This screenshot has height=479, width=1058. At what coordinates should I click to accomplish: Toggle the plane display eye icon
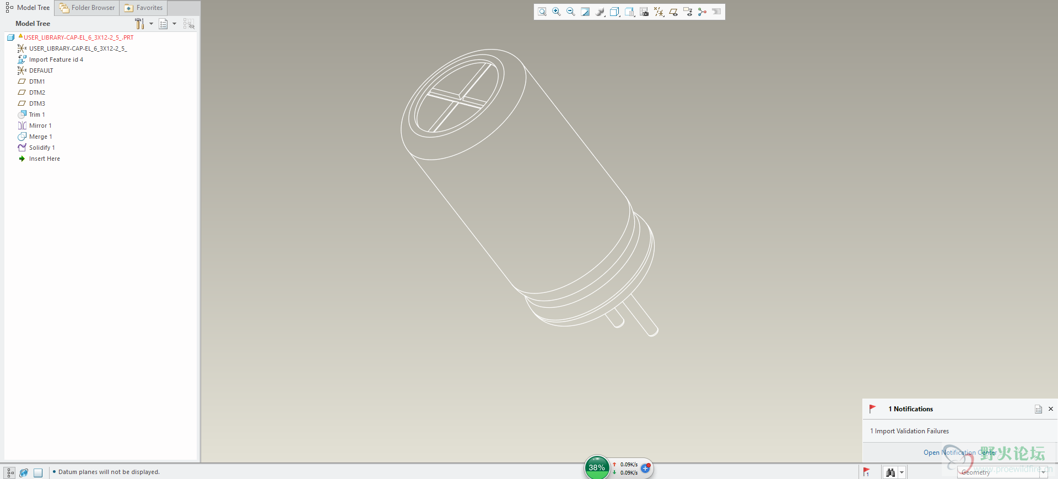pyautogui.click(x=673, y=12)
